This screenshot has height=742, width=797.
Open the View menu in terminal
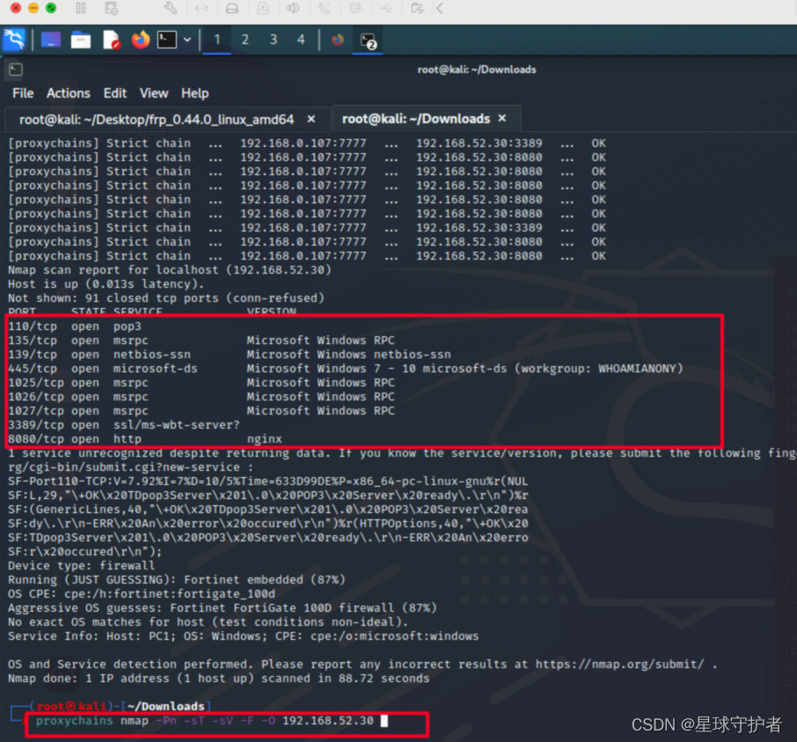[x=154, y=93]
